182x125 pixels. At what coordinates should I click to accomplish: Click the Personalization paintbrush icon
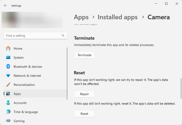[8, 85]
